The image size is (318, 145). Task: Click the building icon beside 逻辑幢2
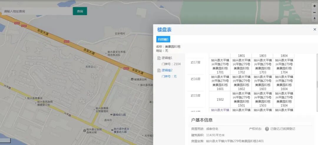pos(159,70)
